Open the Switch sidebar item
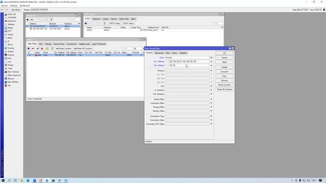 pyautogui.click(x=10, y=35)
